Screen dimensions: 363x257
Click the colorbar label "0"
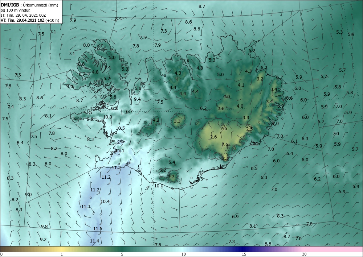[x=1, y=254]
